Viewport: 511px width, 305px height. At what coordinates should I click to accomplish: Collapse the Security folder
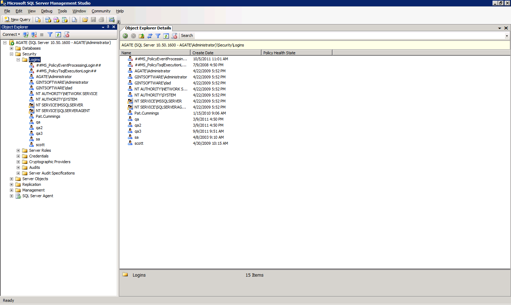[11, 54]
